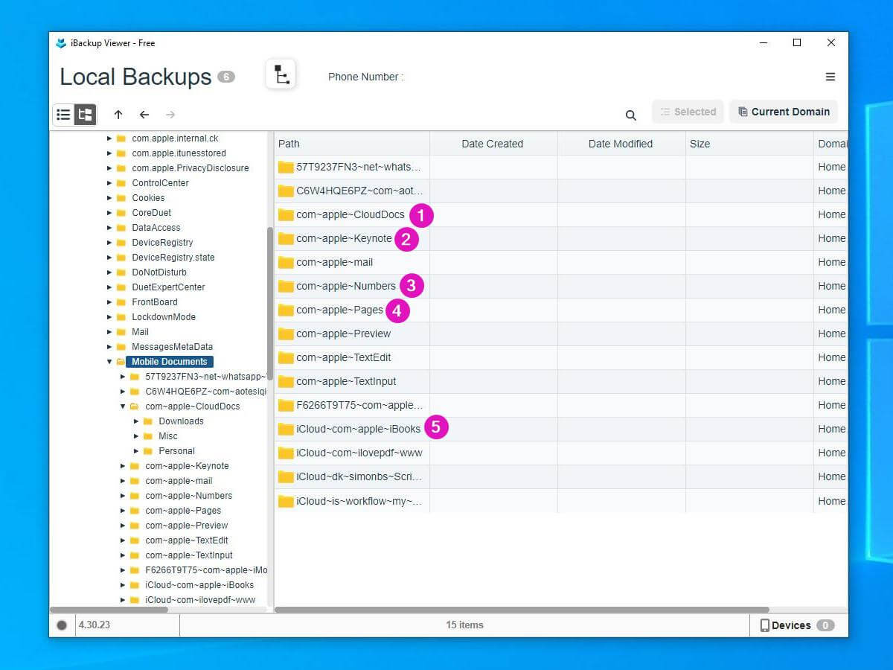
Task: Sort by Size column header
Action: 749,144
